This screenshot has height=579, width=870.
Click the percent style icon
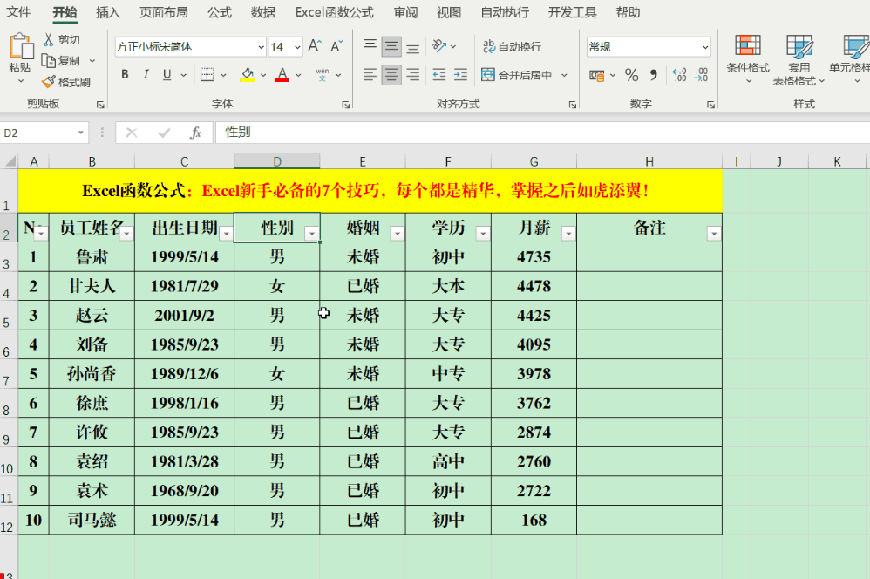click(x=631, y=75)
